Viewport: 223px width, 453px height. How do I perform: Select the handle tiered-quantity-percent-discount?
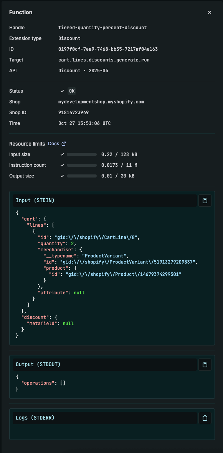click(102, 28)
